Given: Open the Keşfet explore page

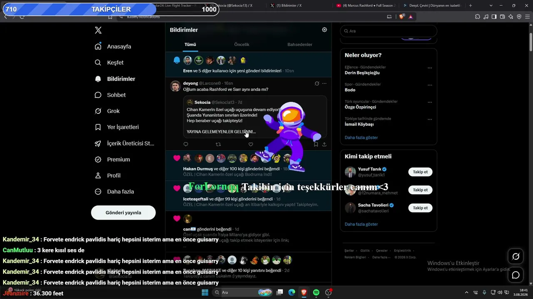Looking at the screenshot, I should point(109,63).
